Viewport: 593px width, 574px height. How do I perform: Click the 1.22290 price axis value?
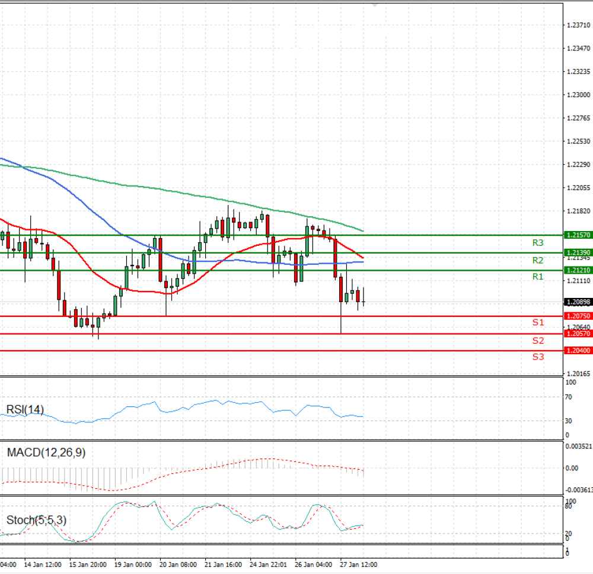(579, 165)
